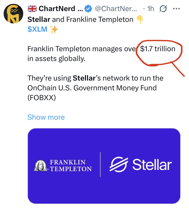
Task: Open the $XLM cashtag link
Action: (37, 29)
